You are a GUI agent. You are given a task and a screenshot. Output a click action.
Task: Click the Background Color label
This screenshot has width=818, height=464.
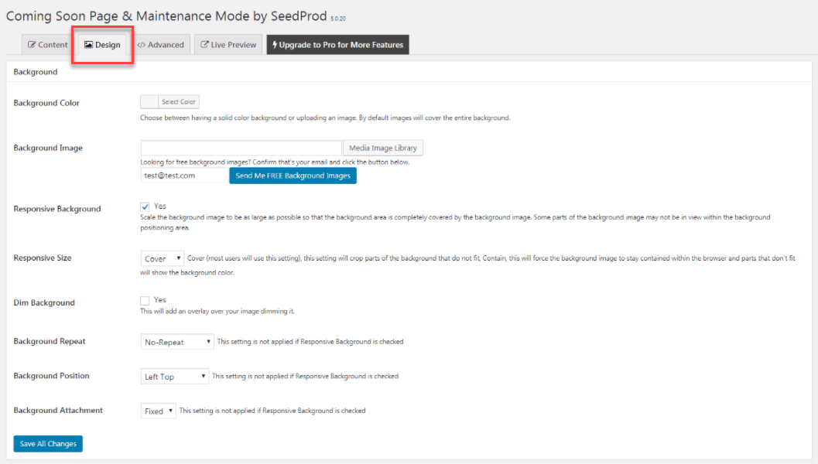(x=46, y=103)
